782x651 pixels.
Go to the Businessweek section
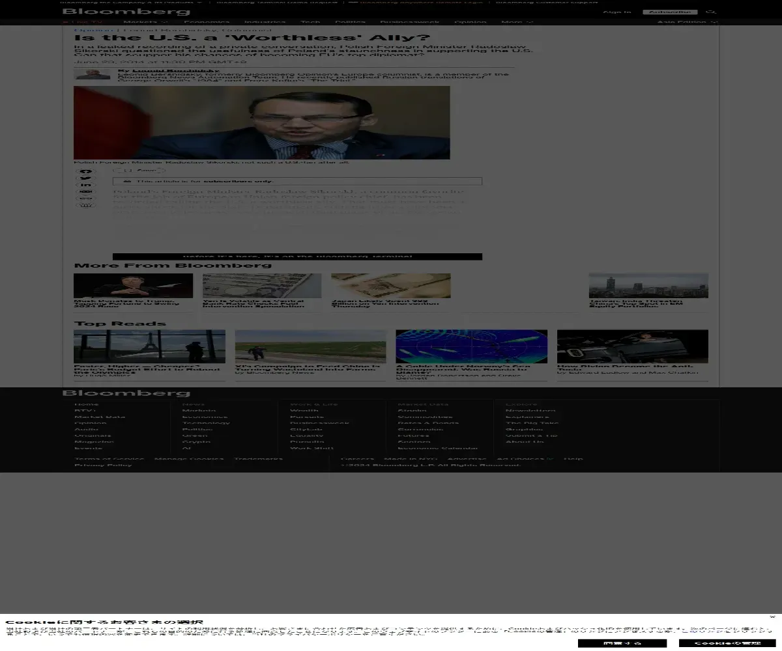click(410, 22)
